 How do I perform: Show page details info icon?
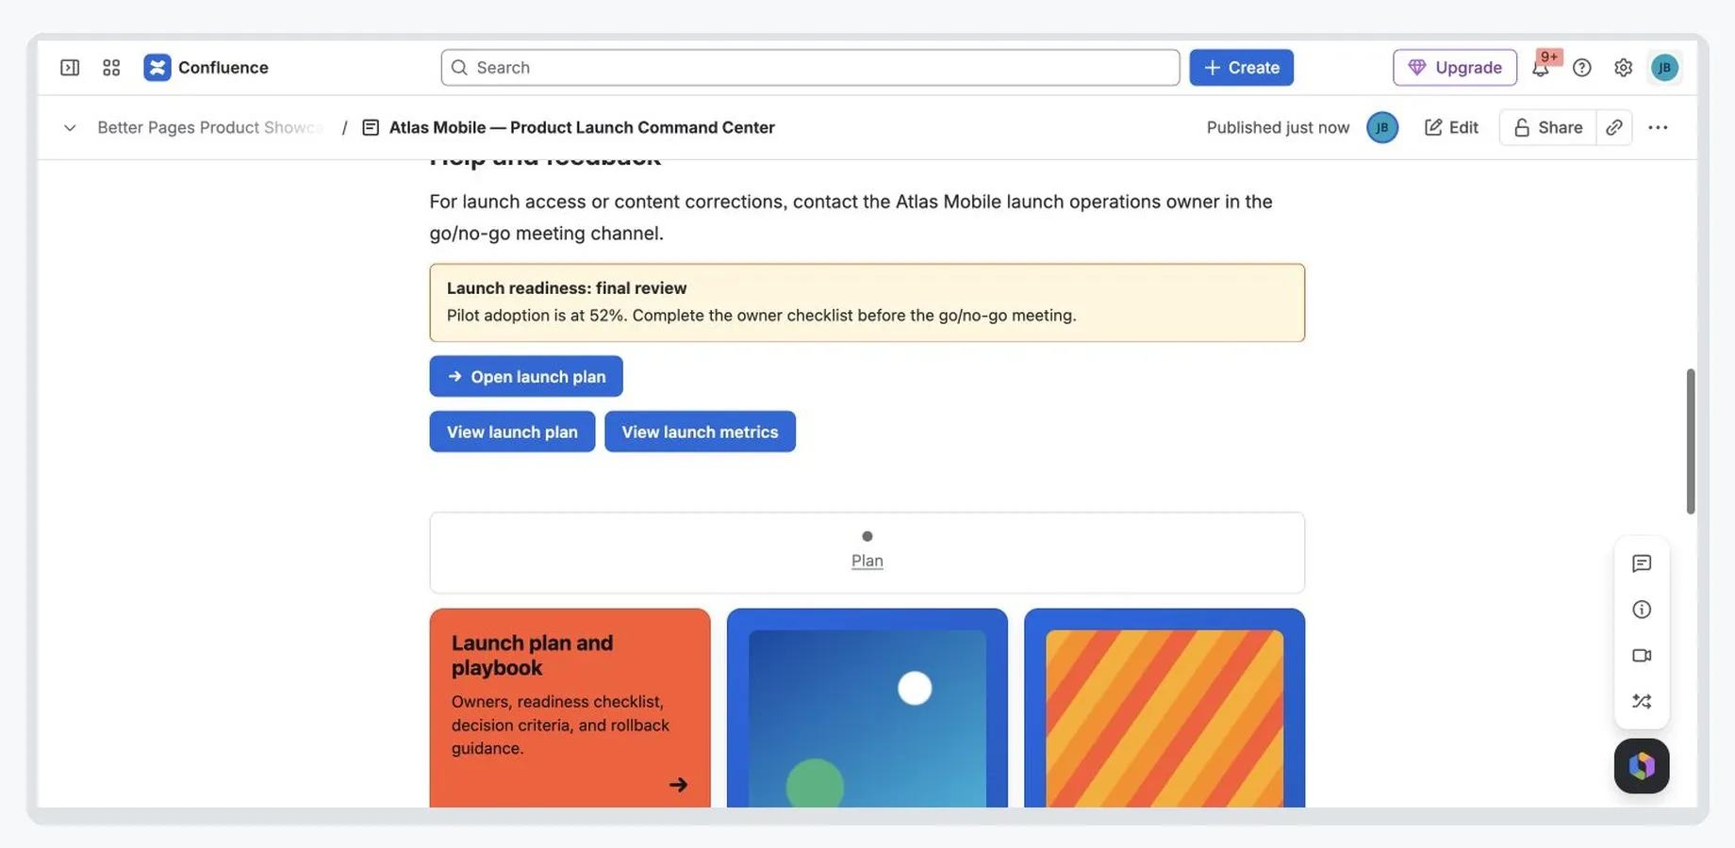1642,610
